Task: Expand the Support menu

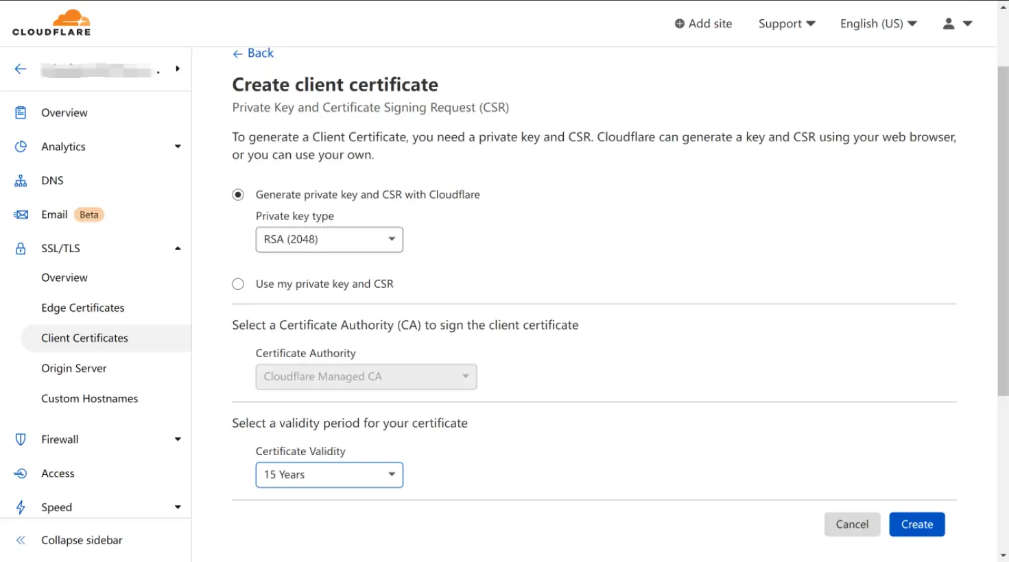Action: click(x=786, y=23)
